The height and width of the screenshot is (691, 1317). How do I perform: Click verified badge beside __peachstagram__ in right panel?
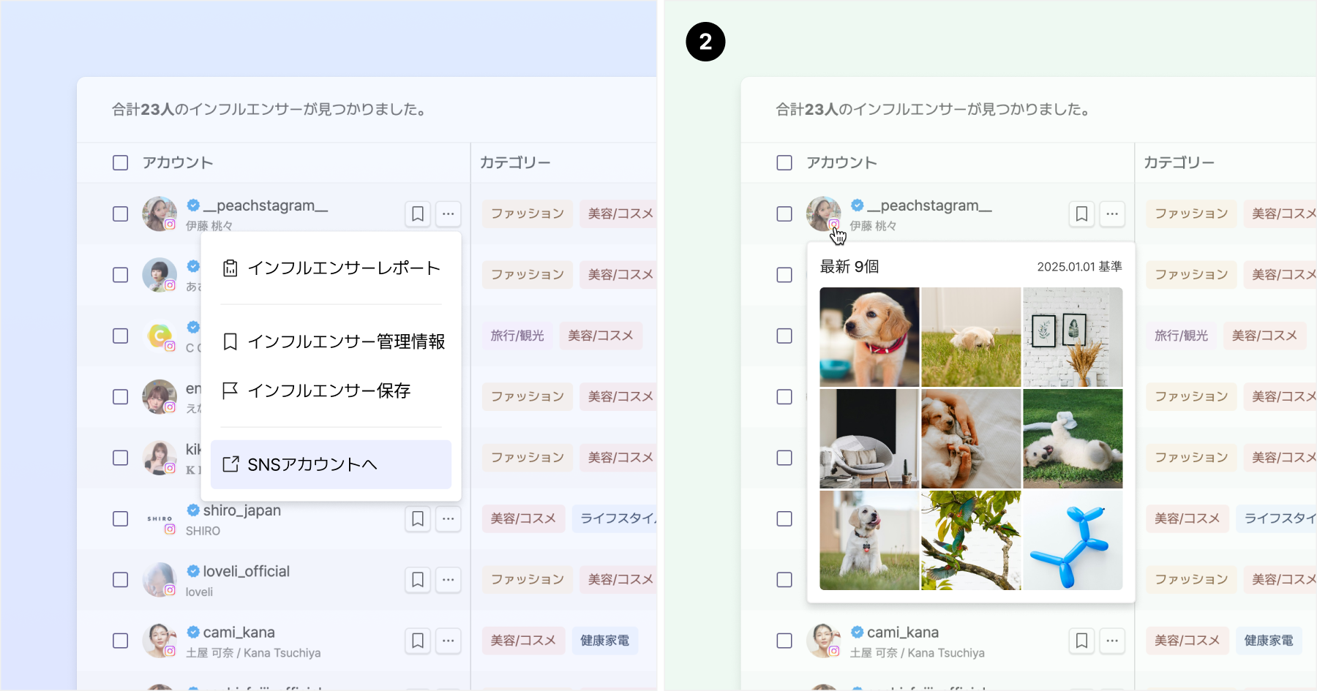858,205
